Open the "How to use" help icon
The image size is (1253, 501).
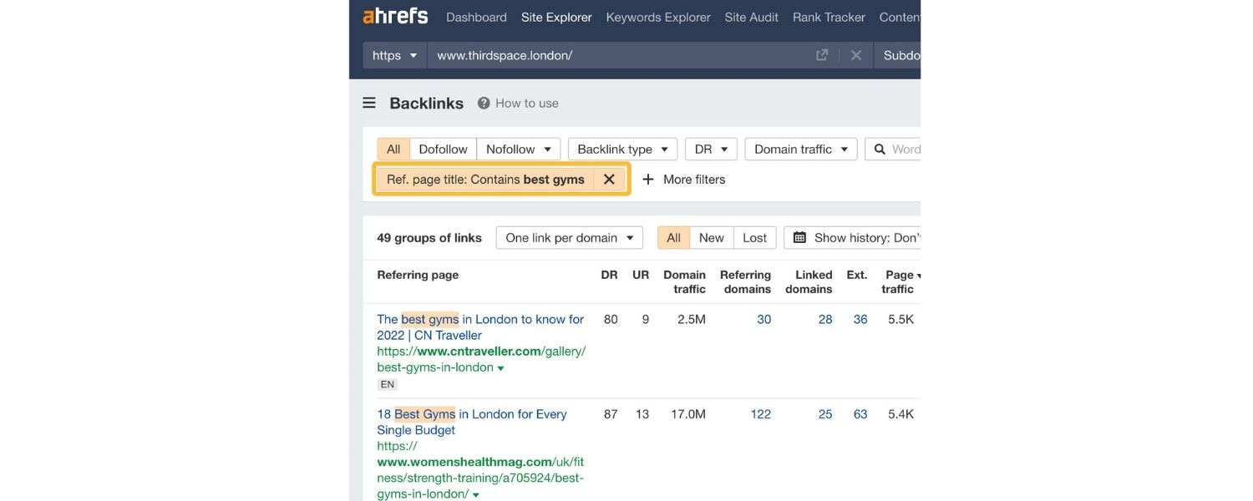[x=482, y=103]
